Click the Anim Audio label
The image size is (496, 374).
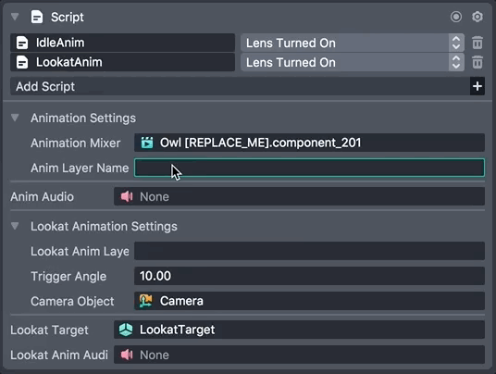click(x=42, y=197)
